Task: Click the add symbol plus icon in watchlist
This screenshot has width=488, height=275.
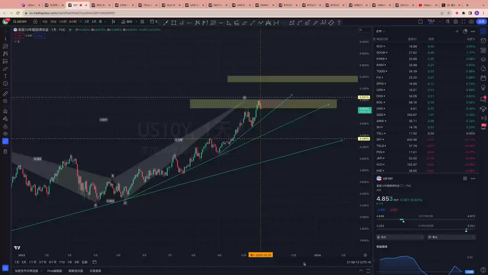Action: tap(457, 31)
